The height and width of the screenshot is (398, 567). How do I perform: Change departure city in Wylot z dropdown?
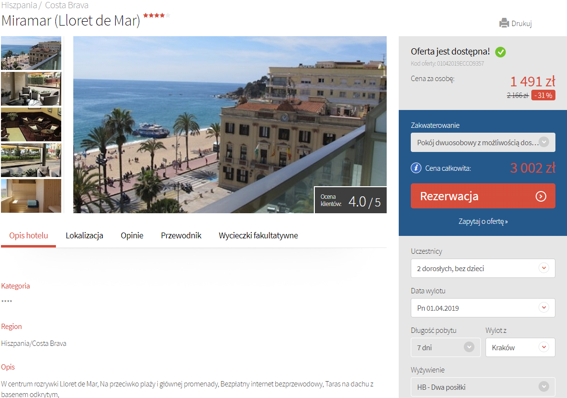tap(520, 347)
